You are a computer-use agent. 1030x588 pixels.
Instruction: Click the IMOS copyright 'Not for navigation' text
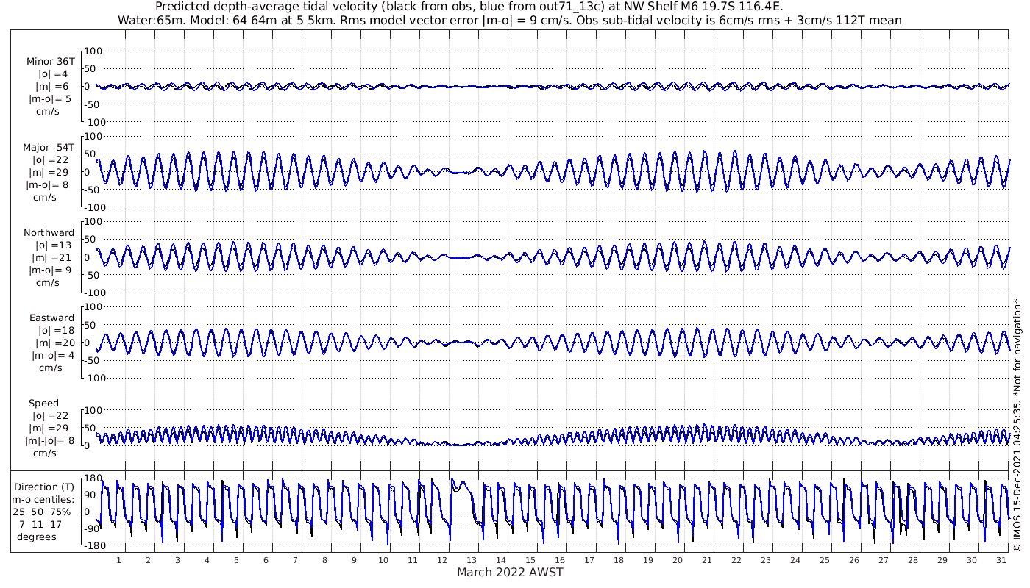[x=1017, y=425]
